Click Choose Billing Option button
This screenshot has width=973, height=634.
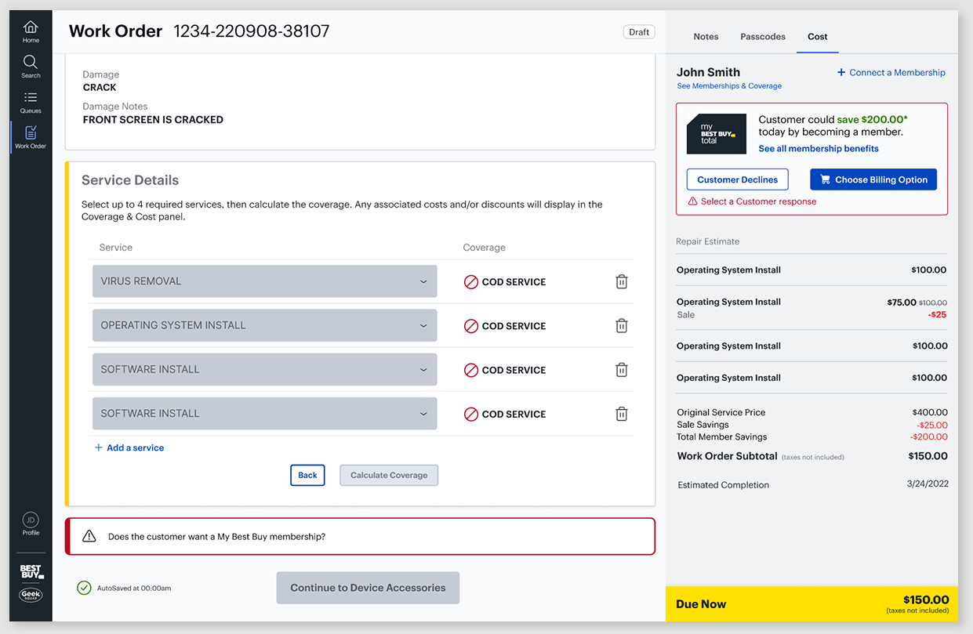[873, 179]
